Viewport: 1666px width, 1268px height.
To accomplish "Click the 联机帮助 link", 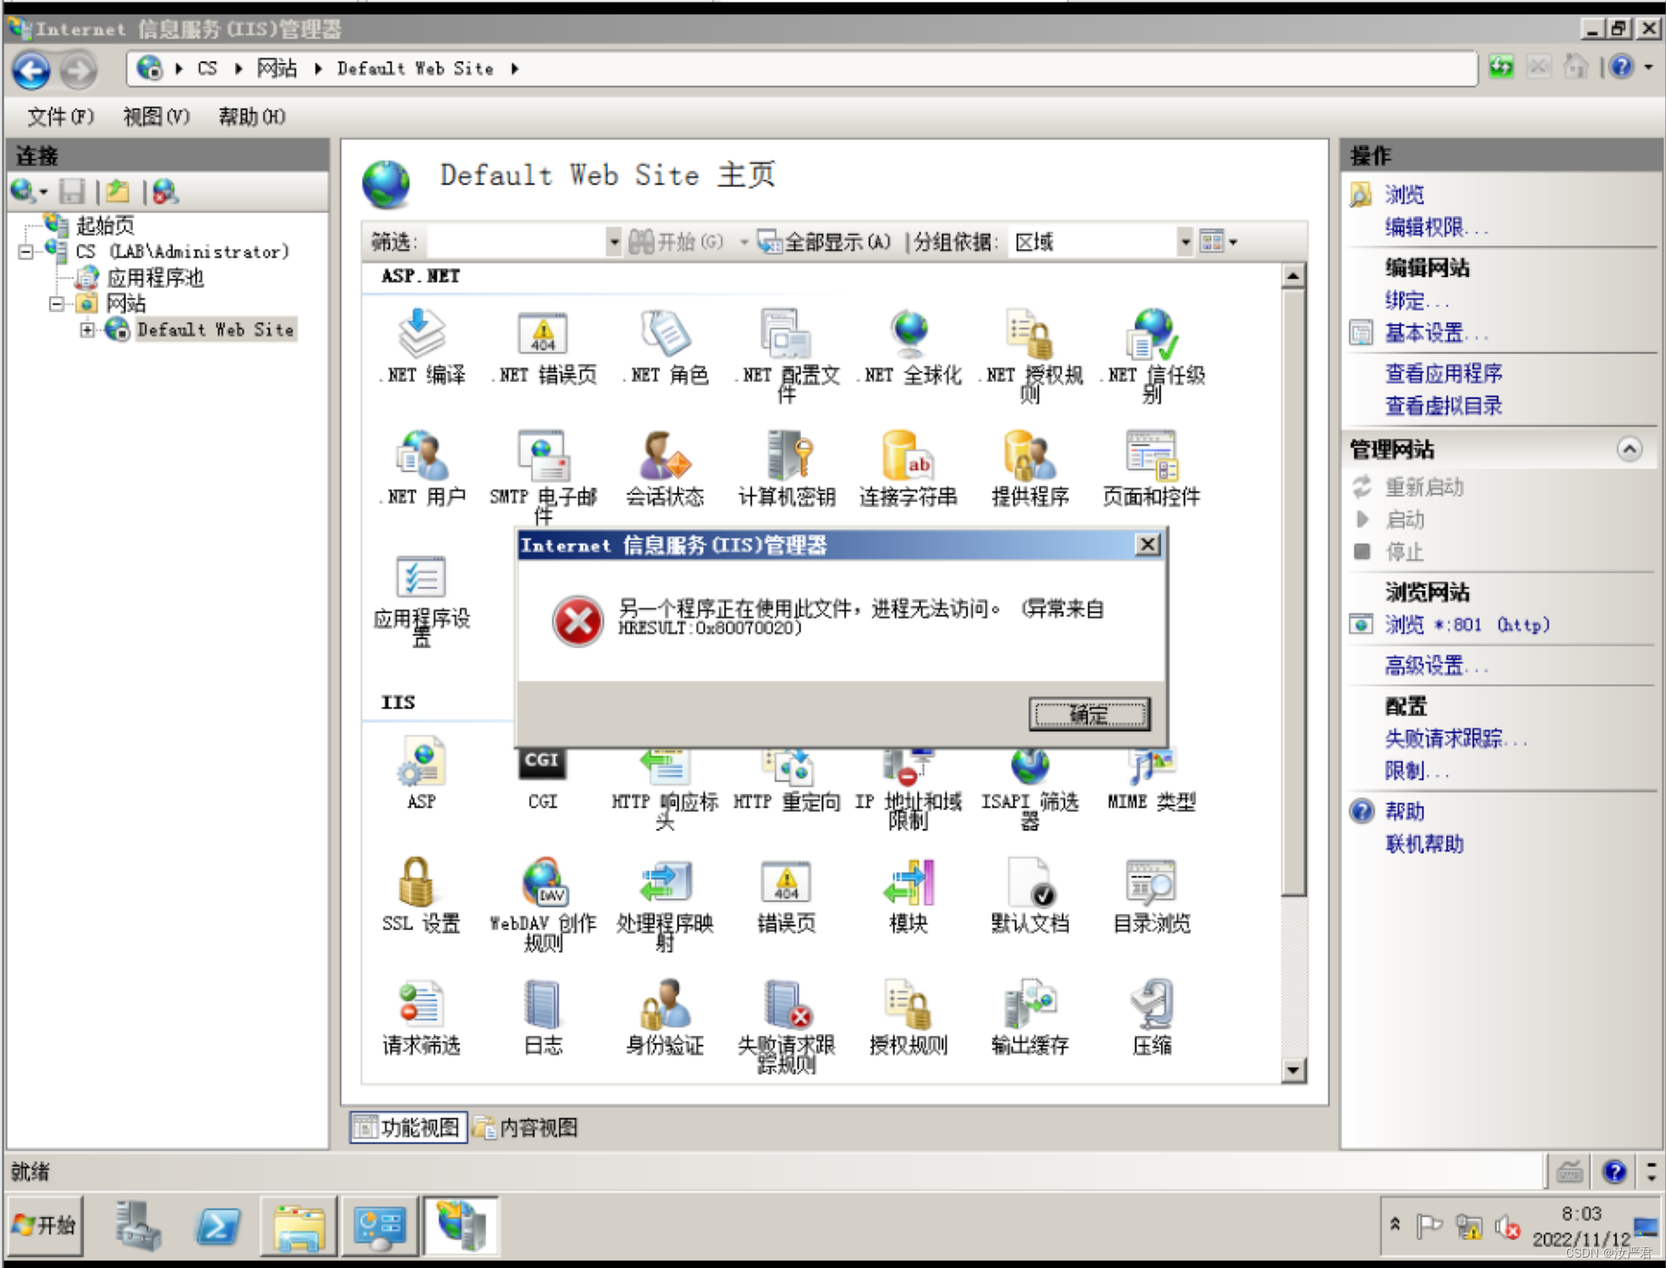I will pos(1425,844).
